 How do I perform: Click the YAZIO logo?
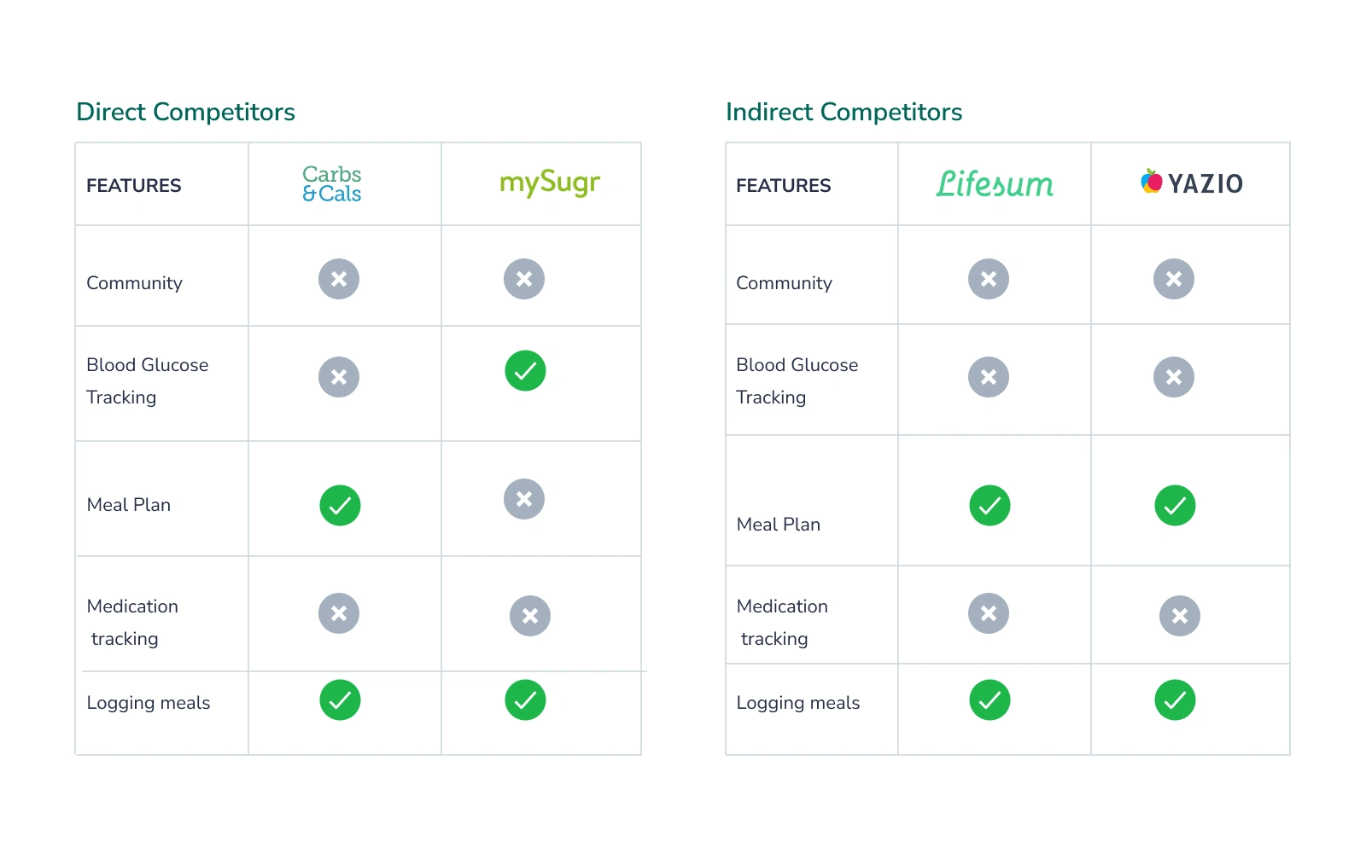click(1192, 183)
